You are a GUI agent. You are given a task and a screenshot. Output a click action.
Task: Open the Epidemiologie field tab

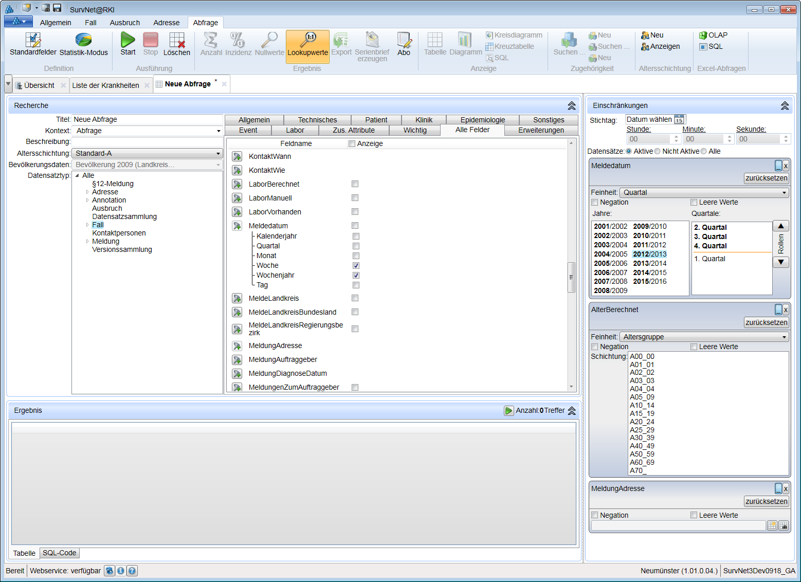[482, 120]
